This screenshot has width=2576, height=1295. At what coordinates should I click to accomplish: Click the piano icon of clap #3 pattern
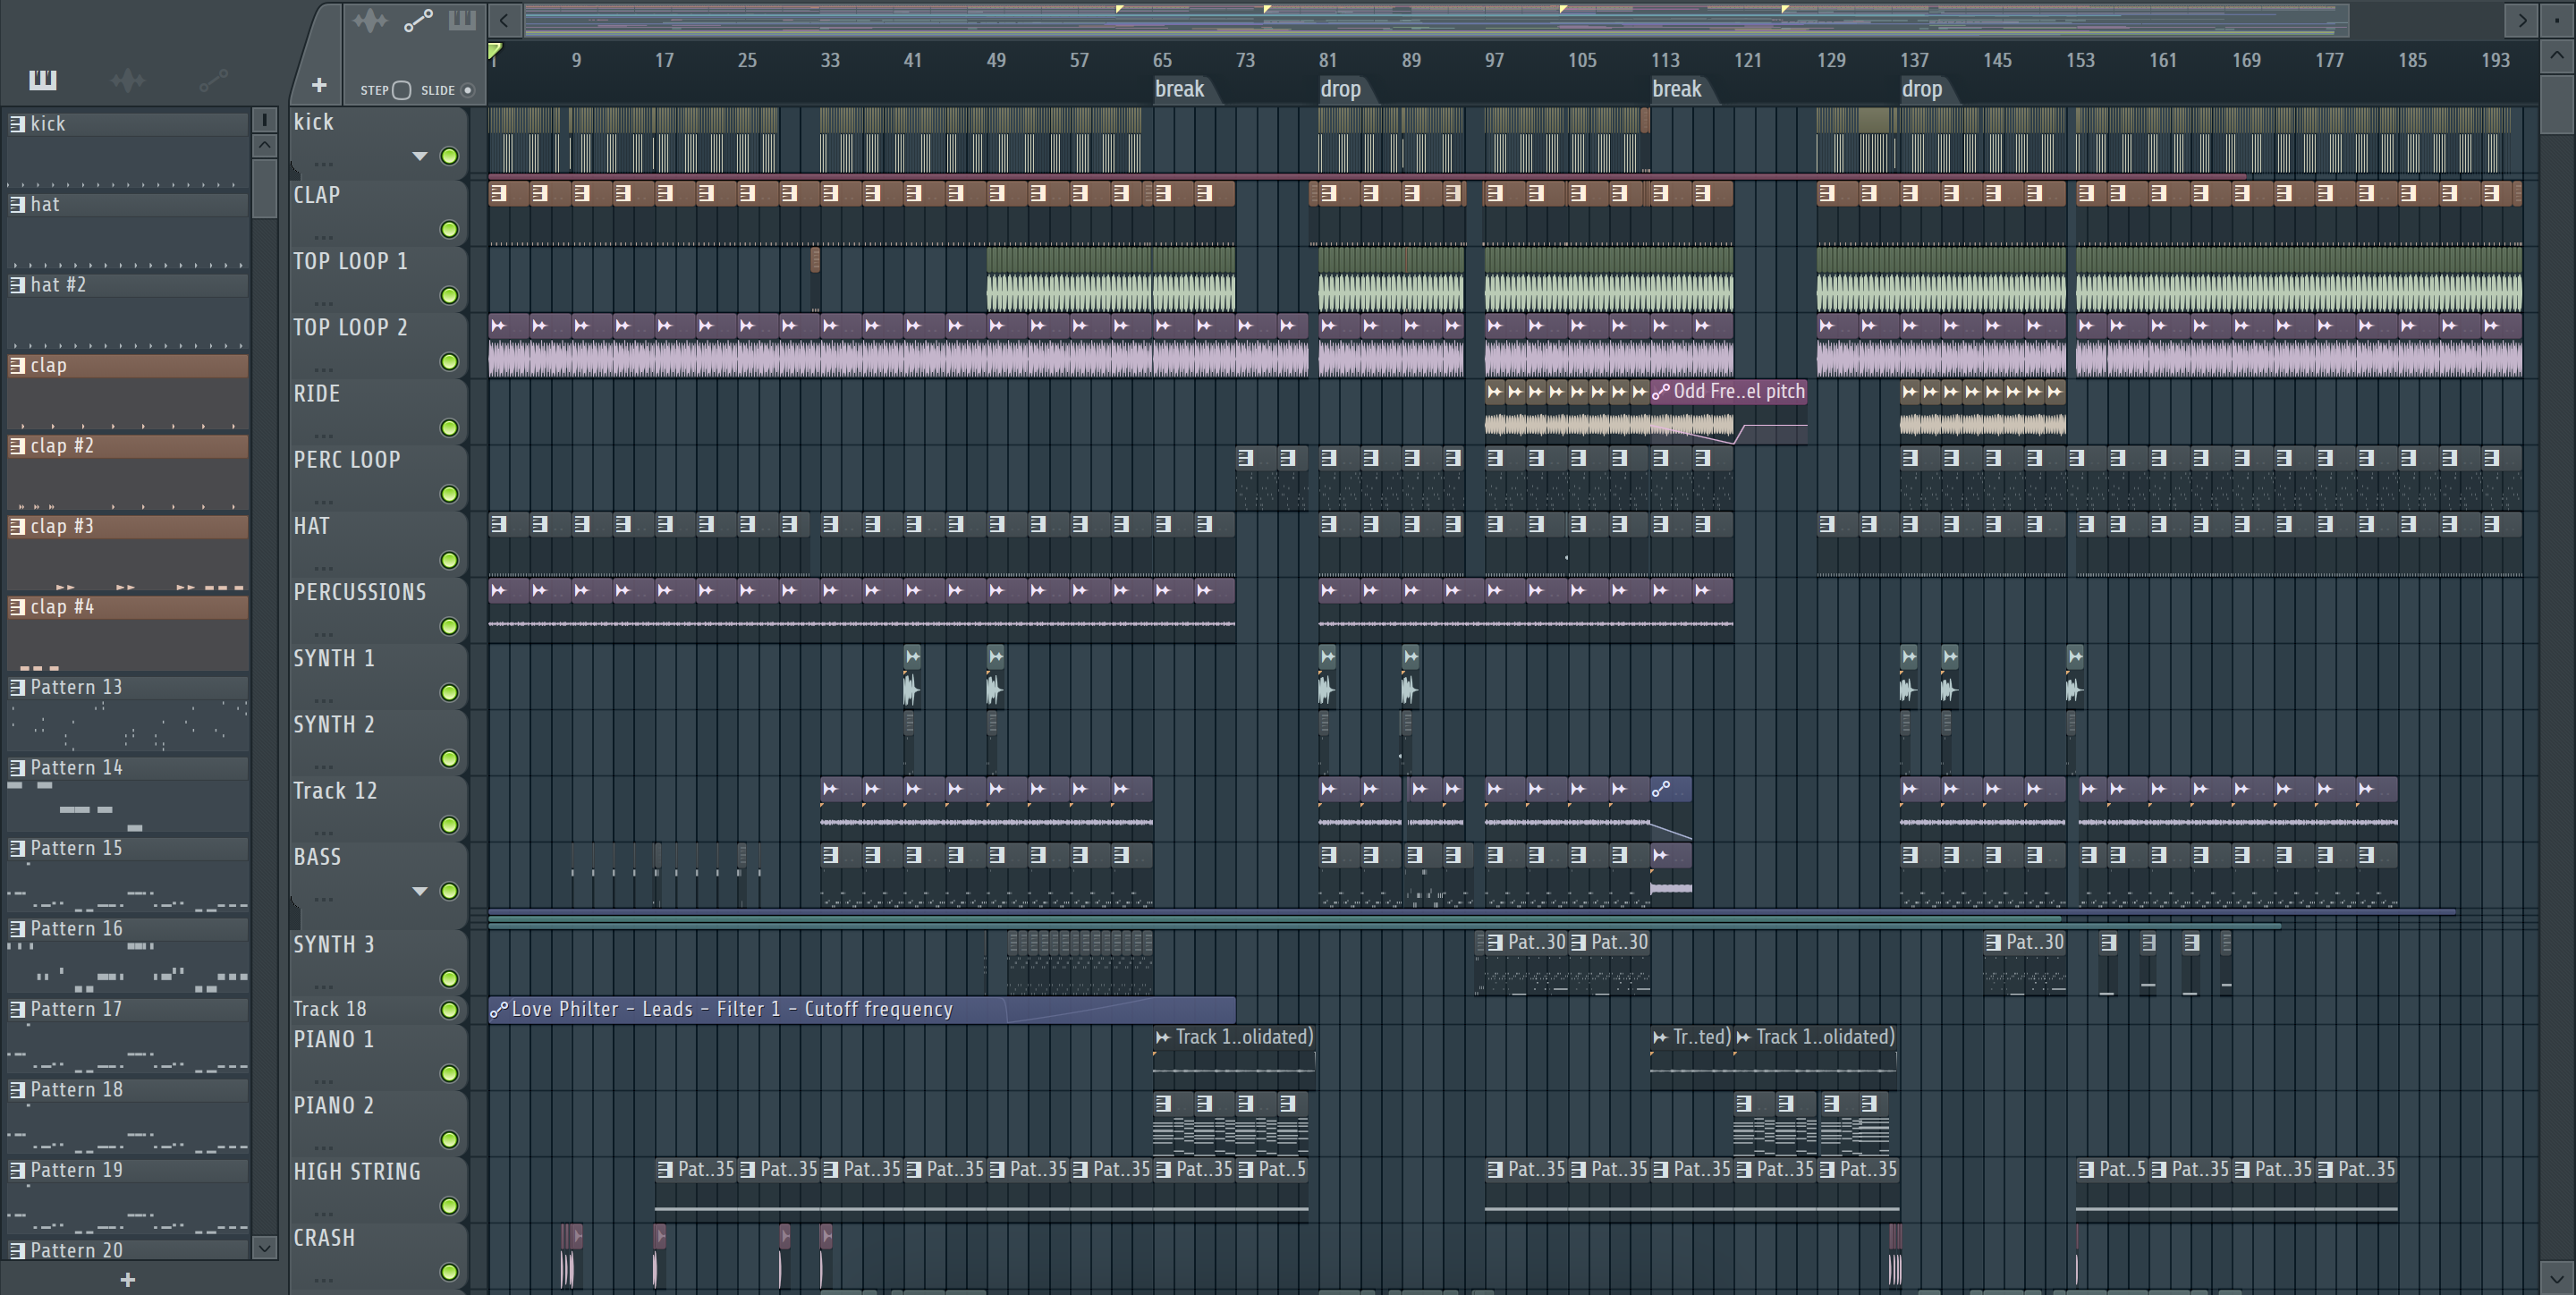click(x=17, y=526)
